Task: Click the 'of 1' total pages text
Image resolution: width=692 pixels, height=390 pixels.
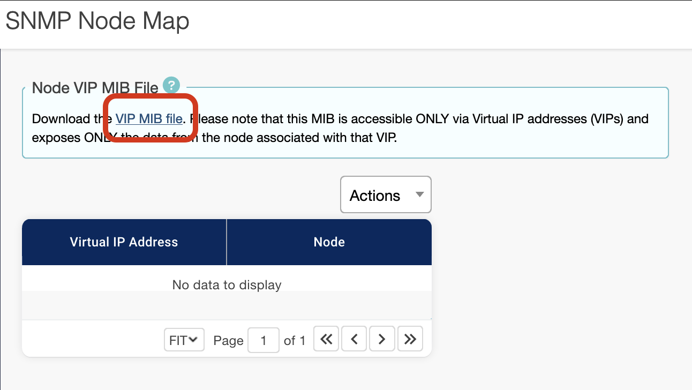Action: [x=295, y=341]
